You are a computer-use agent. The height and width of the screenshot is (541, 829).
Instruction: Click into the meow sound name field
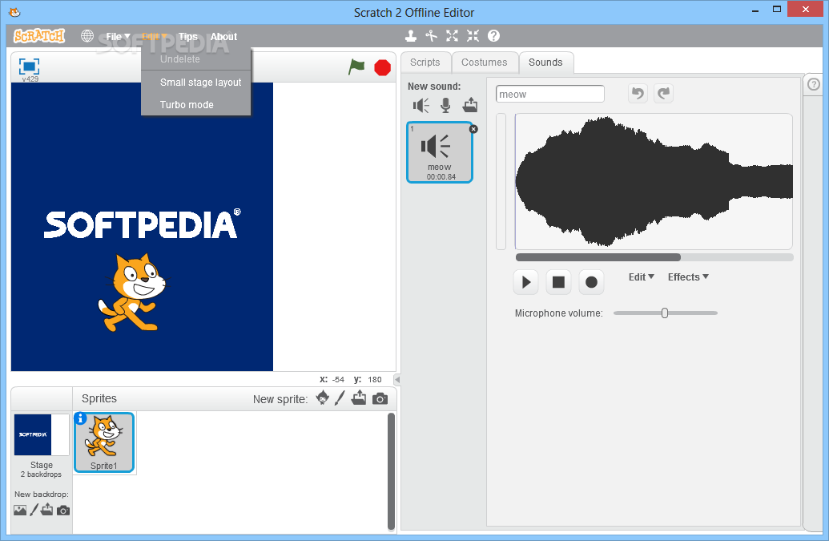(x=549, y=94)
